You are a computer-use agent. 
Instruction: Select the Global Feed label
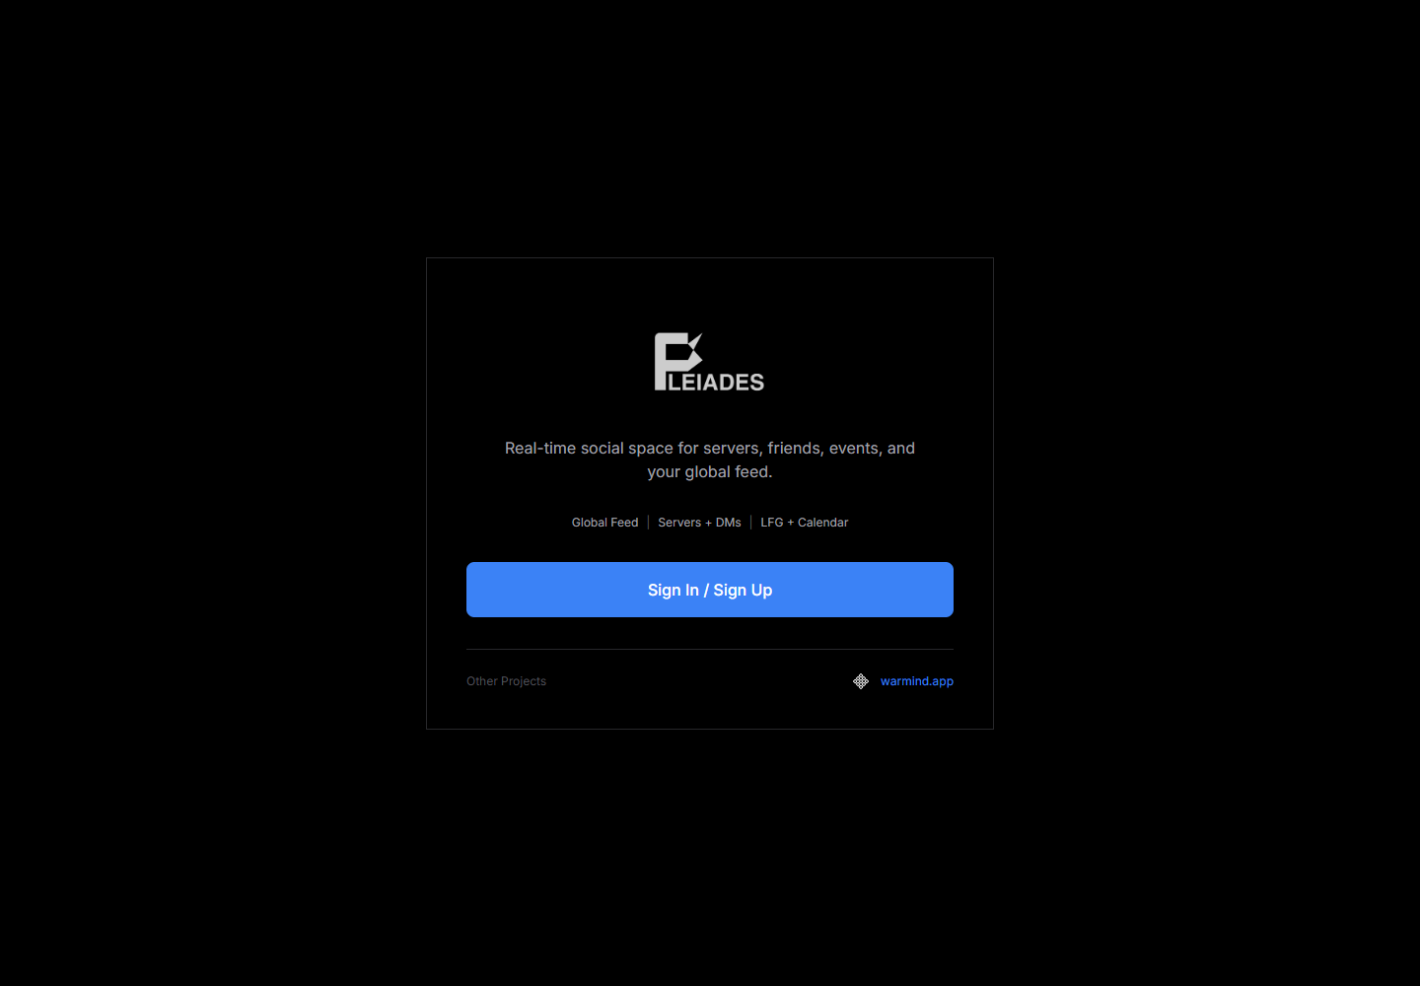(x=605, y=523)
